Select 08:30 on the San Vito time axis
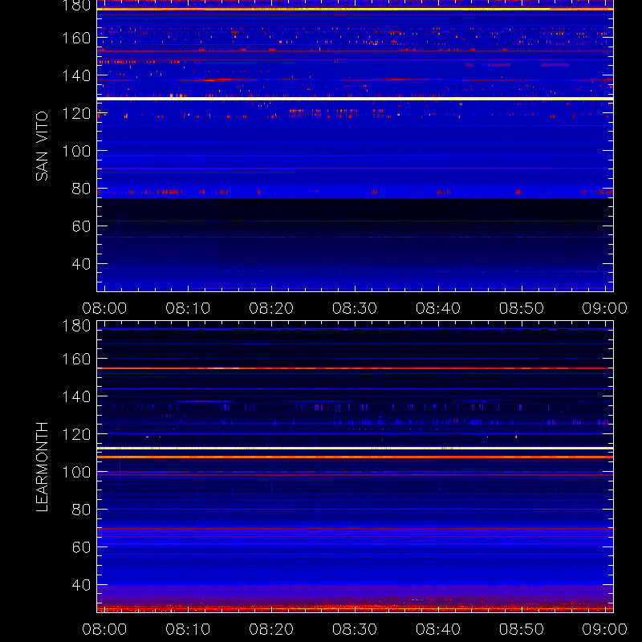 pyautogui.click(x=355, y=308)
